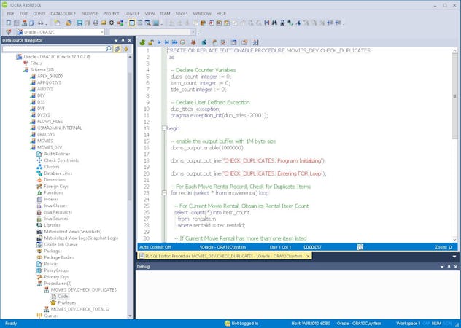Click the open-folder icon with globe in toolbar
461x328 pixels.
pos(69,23)
